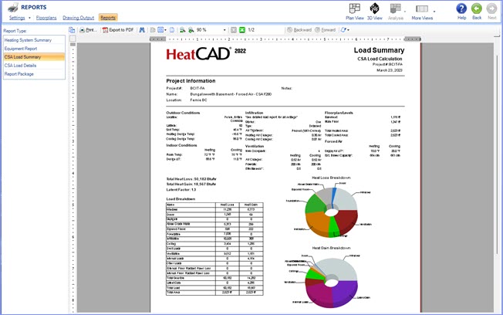Viewport: 503px width, 315px height.
Task: Click the Load Breakdown table heading
Action: (x=181, y=199)
